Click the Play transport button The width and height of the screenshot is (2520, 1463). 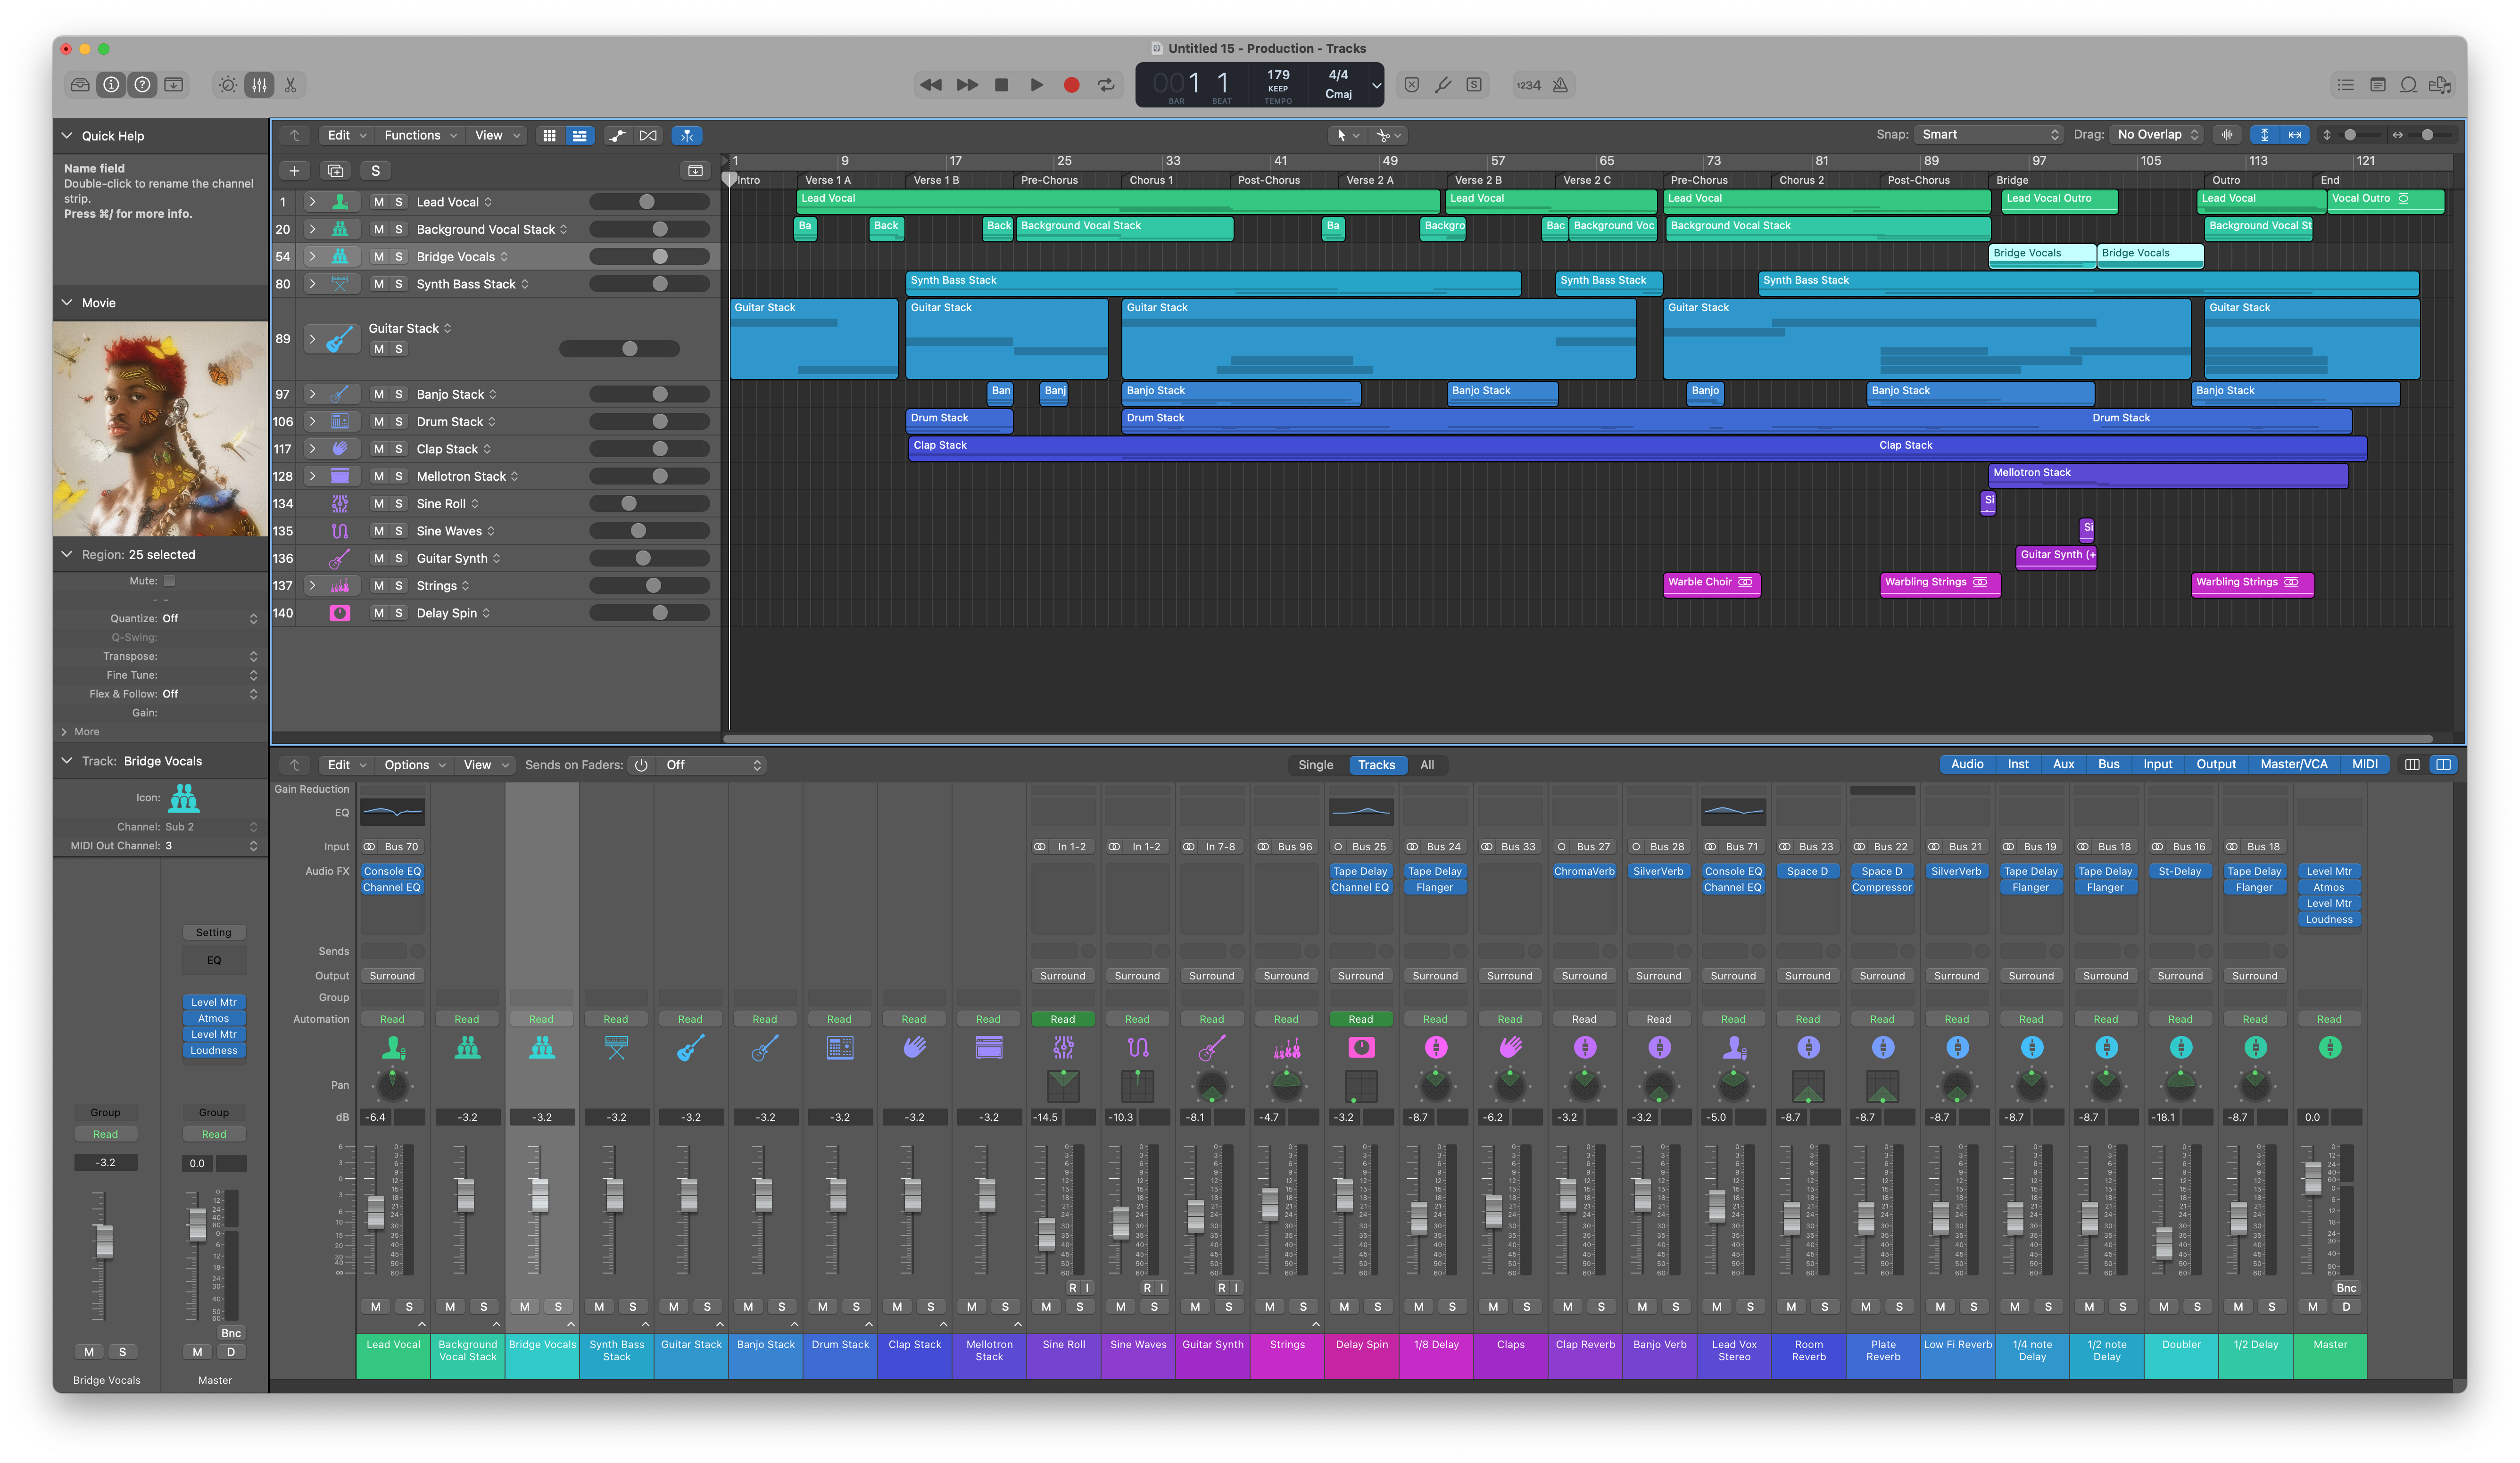[x=1037, y=85]
